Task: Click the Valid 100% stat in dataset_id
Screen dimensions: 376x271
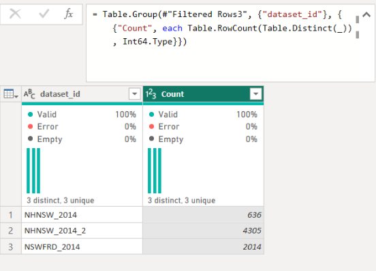Action: [82, 115]
